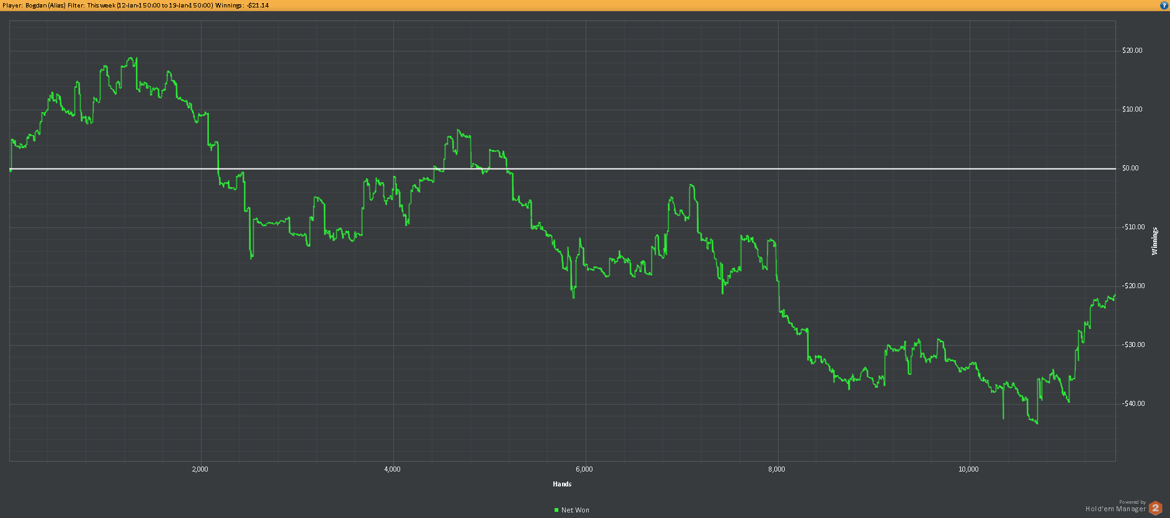Screen dimensions: 1170x518
Task: Click the -$20.00 y-axis label
Action: pos(1133,286)
